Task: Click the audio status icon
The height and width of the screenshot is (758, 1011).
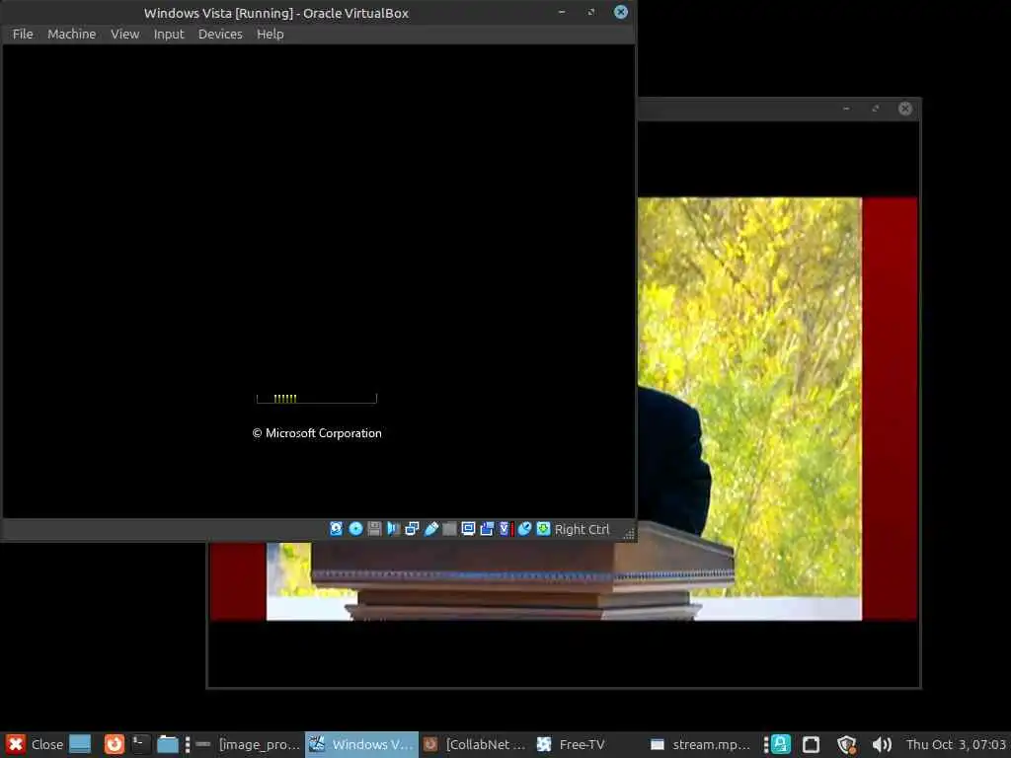Action: click(x=393, y=529)
